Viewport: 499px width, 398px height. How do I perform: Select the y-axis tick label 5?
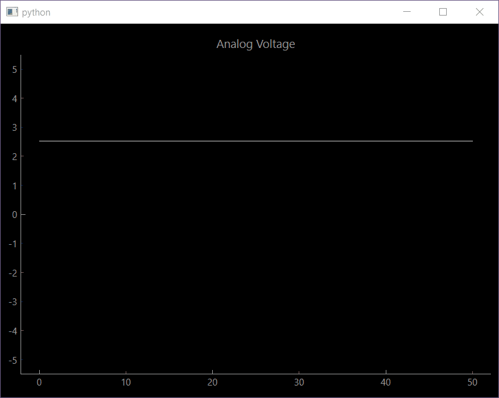14,69
